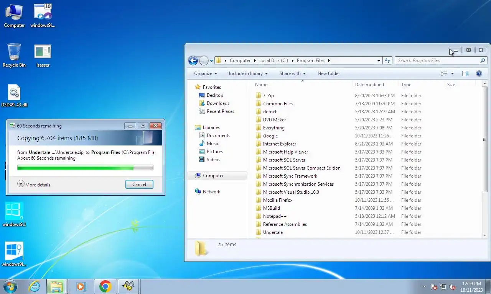Click the Explorer Forward navigation arrow
This screenshot has height=294, width=491.
204,60
